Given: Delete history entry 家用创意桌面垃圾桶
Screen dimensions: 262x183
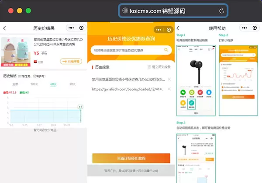Looking at the screenshot, I should click(169, 79).
